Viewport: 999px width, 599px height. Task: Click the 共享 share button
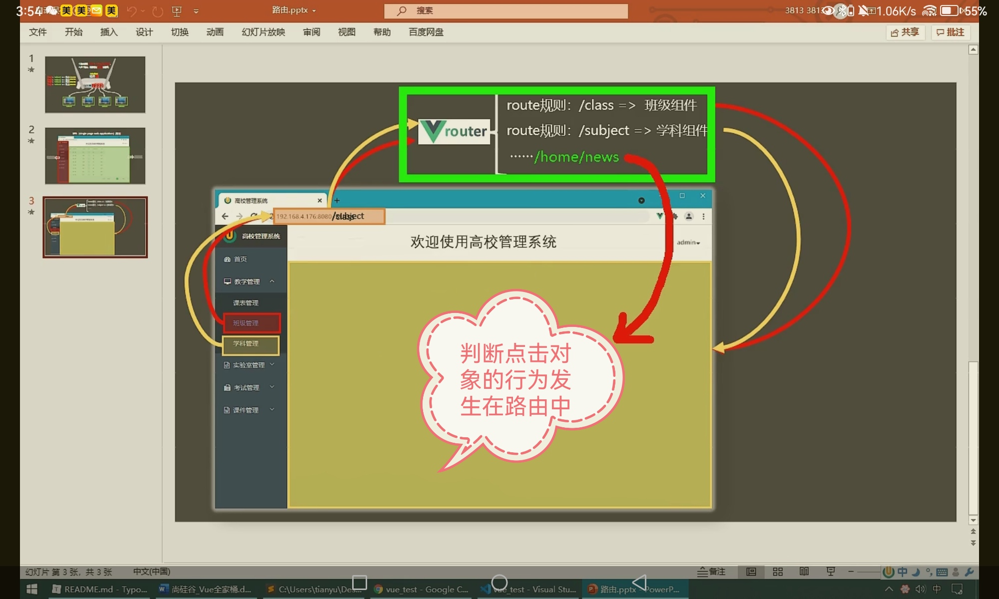(x=905, y=32)
